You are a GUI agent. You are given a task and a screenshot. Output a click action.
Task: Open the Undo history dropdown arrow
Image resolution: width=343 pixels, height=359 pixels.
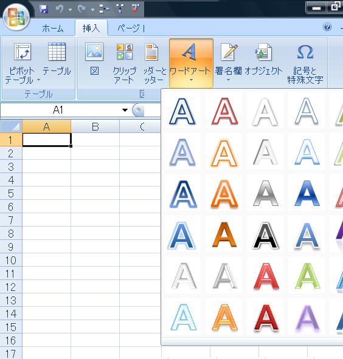click(70, 10)
